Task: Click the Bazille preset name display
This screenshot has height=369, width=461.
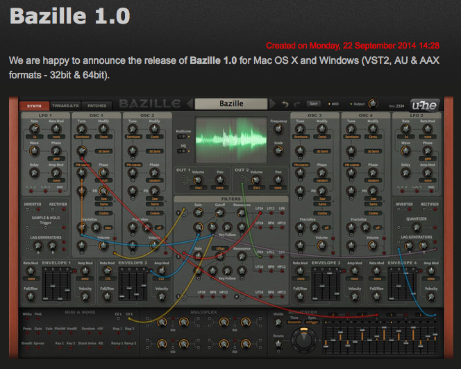Action: pyautogui.click(x=231, y=104)
